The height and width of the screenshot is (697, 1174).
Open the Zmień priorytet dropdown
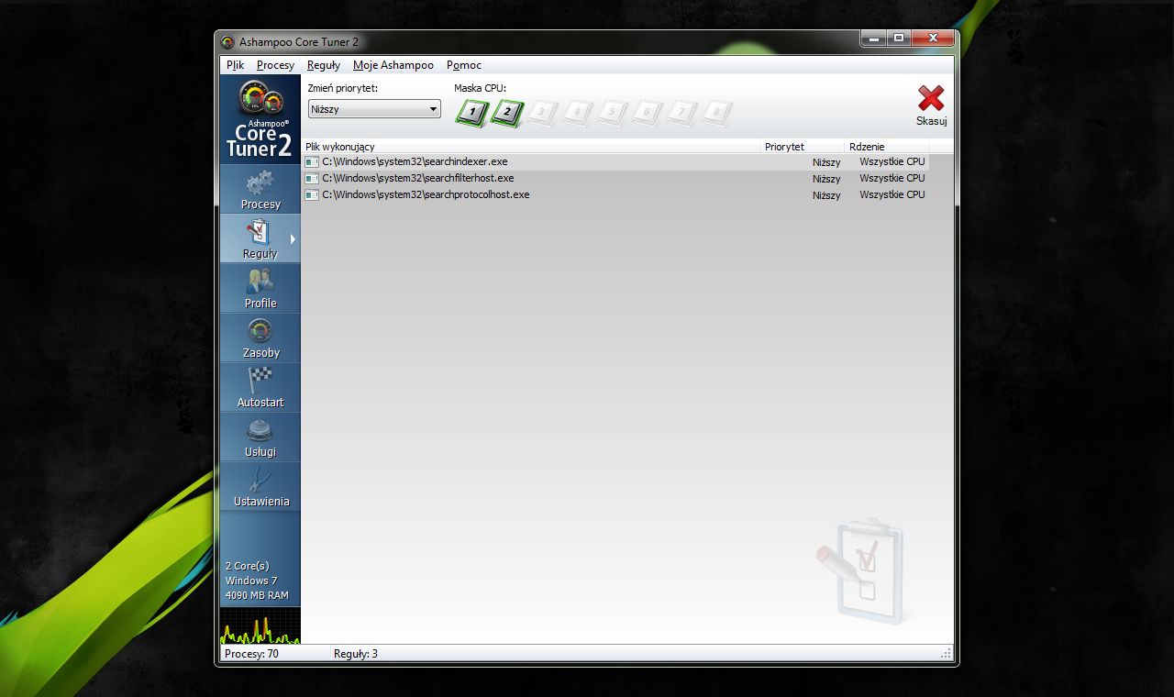[x=374, y=109]
